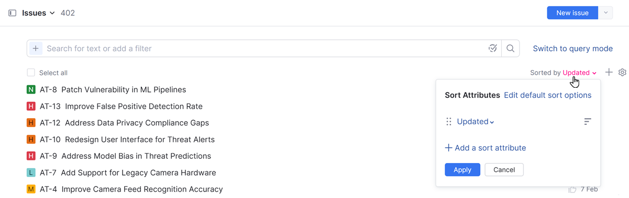Click the New issue button
The image size is (629, 198).
point(572,13)
